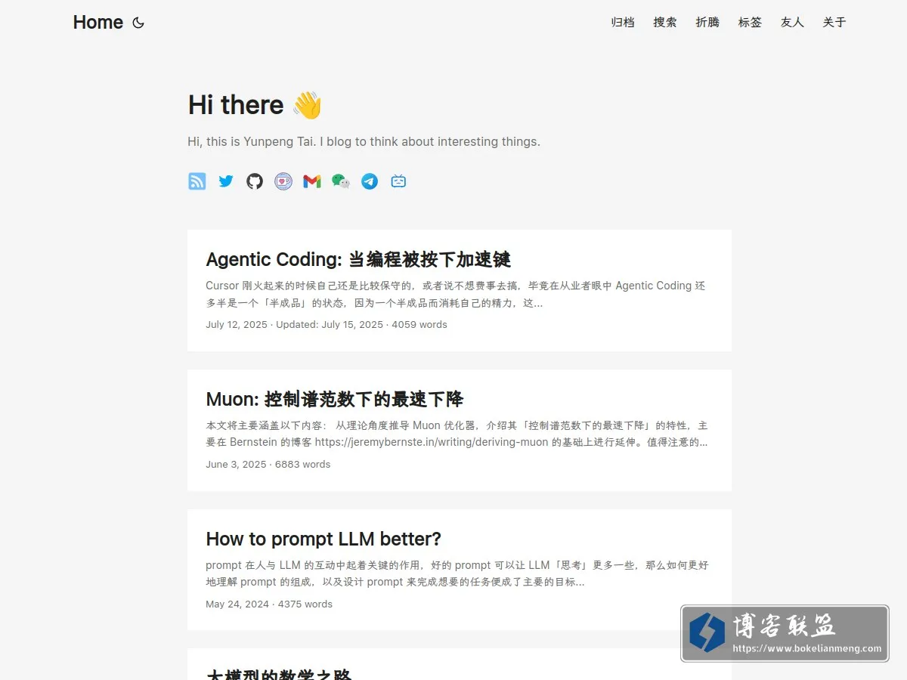The height and width of the screenshot is (680, 907).
Task: Open the GitHub profile icon
Action: click(x=255, y=181)
